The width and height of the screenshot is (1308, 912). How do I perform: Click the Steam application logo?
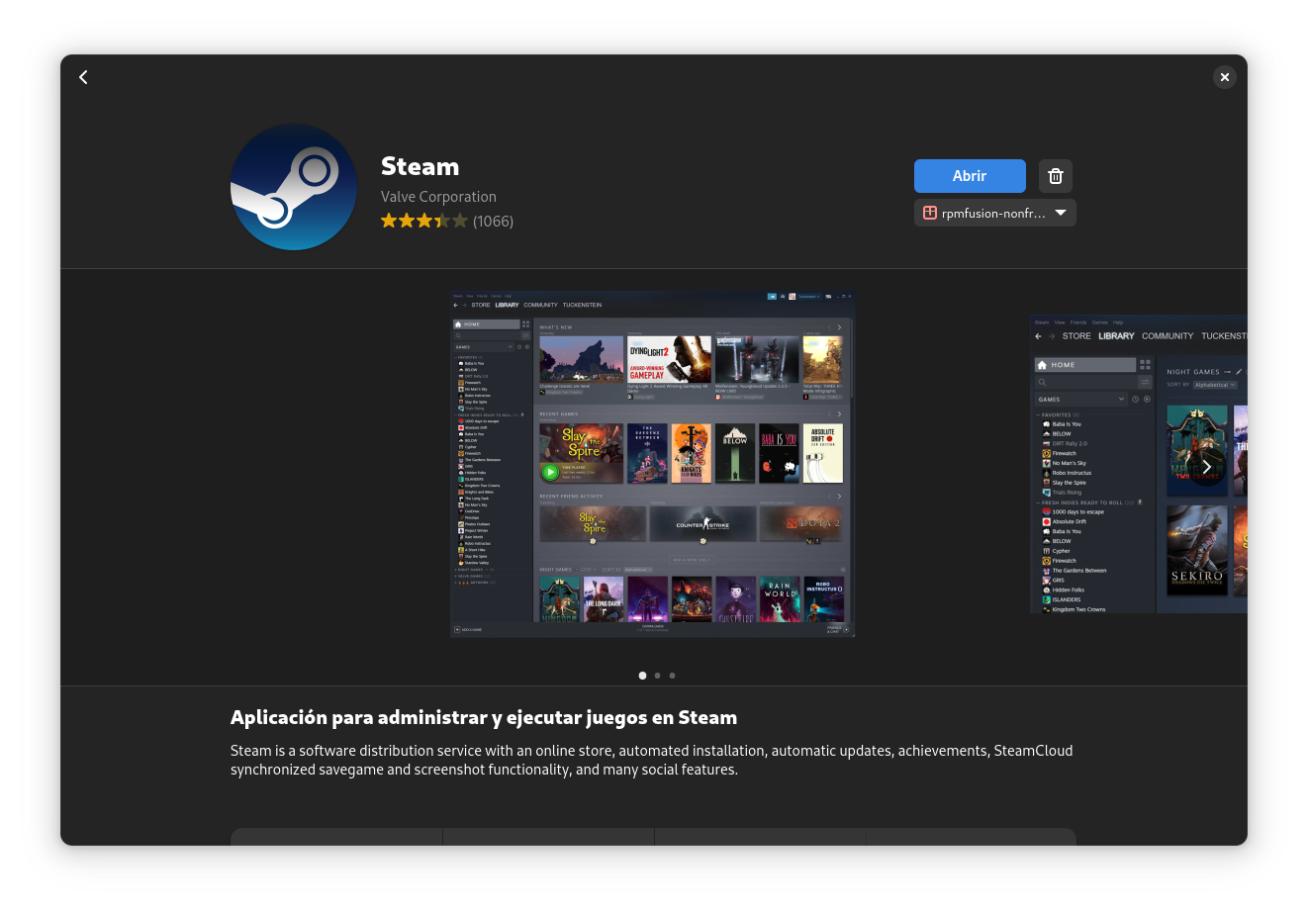pos(294,187)
